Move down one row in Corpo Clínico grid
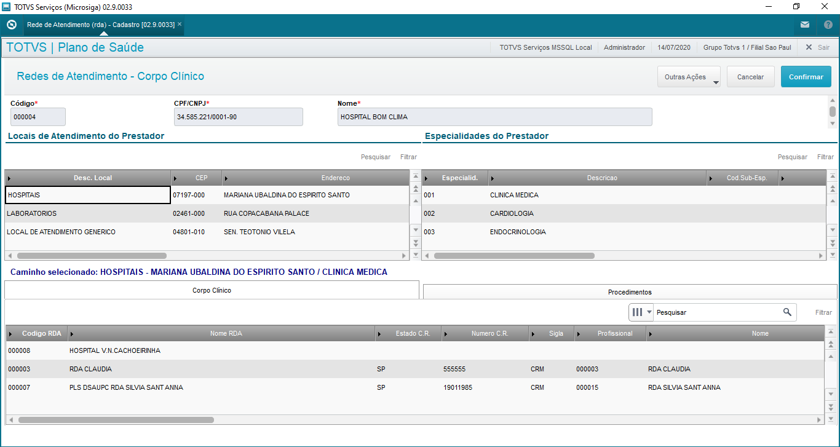 point(831,394)
